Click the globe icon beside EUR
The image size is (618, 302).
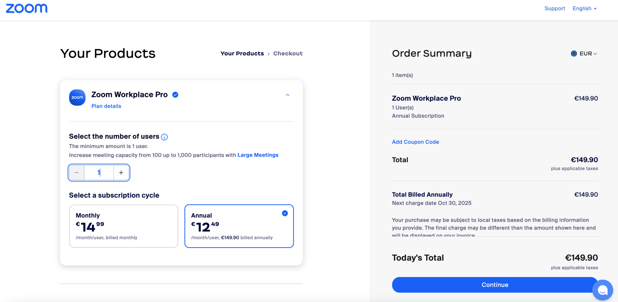(574, 53)
